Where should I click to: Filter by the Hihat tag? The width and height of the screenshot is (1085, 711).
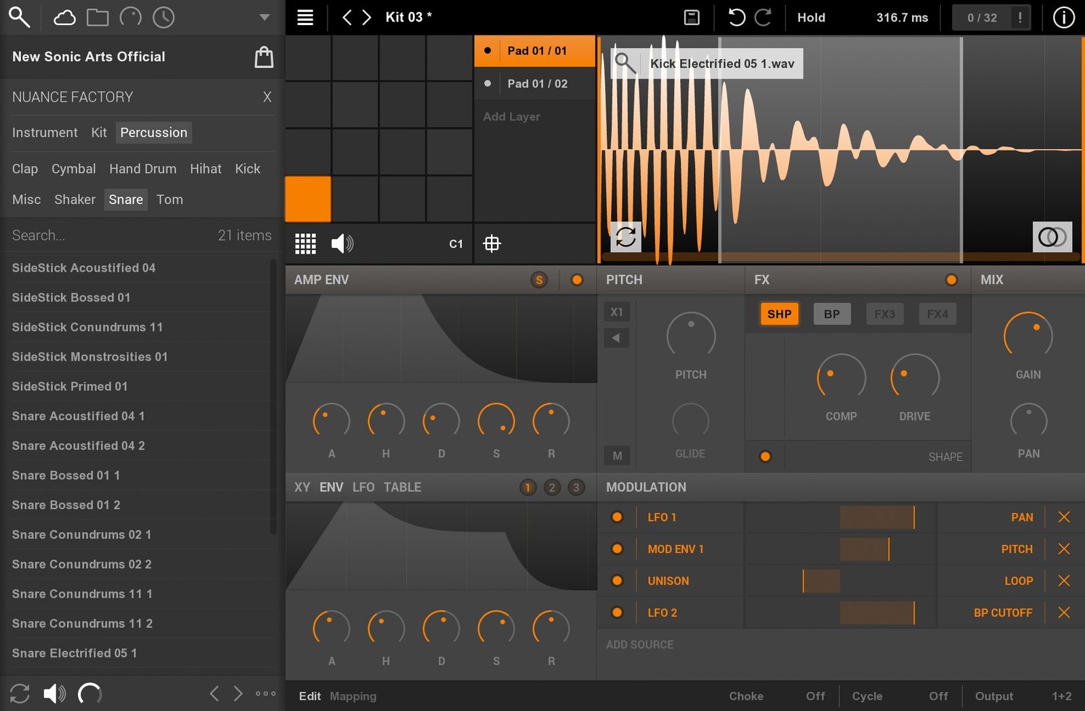click(205, 169)
